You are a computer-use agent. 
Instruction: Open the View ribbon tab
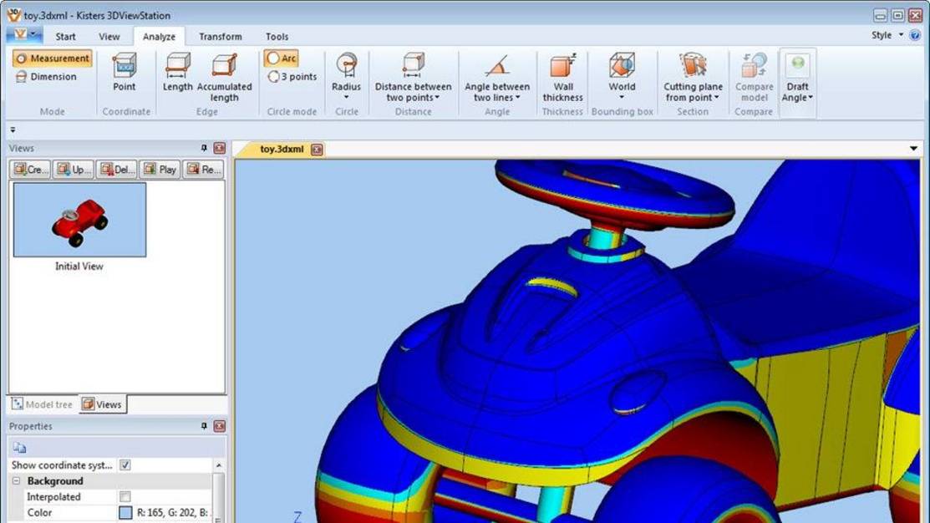coord(109,37)
